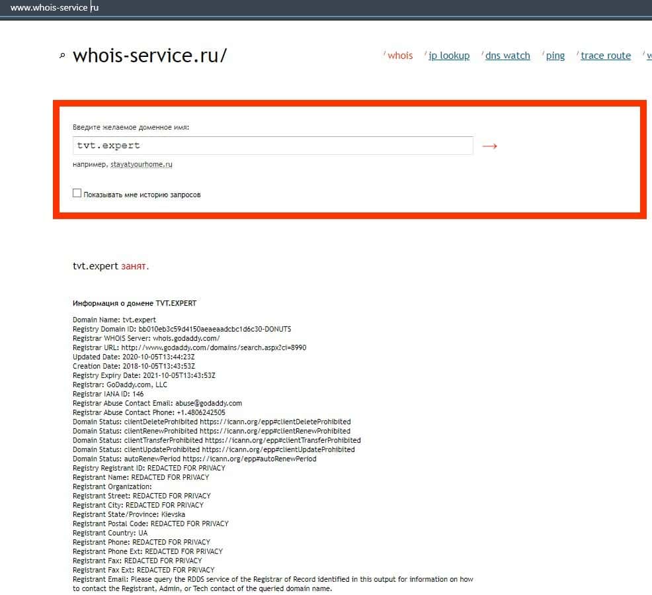Select the clientRenewProhibited status line
Image resolution: width=652 pixels, height=595 pixels.
point(212,431)
